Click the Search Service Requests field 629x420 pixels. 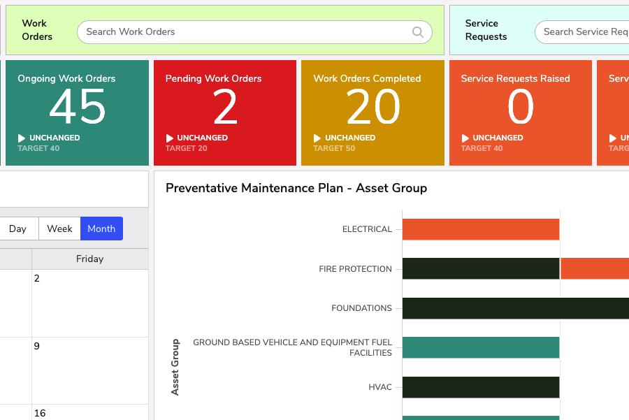pyautogui.click(x=587, y=32)
